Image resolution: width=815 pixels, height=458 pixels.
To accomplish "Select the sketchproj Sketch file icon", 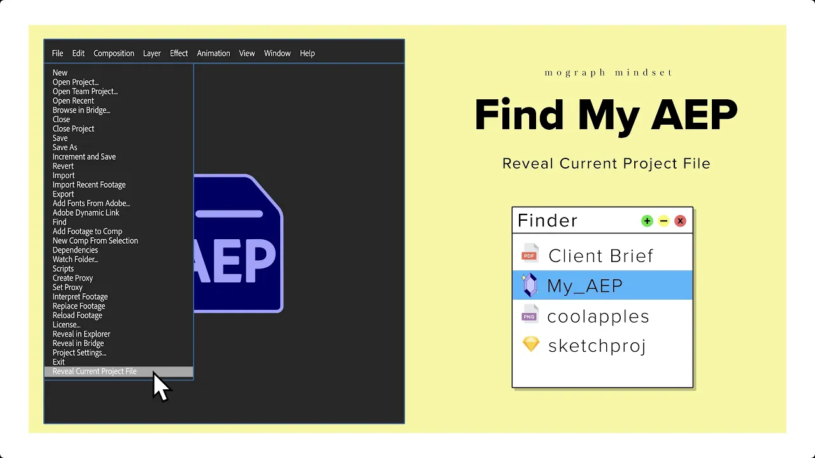I will pyautogui.click(x=530, y=344).
